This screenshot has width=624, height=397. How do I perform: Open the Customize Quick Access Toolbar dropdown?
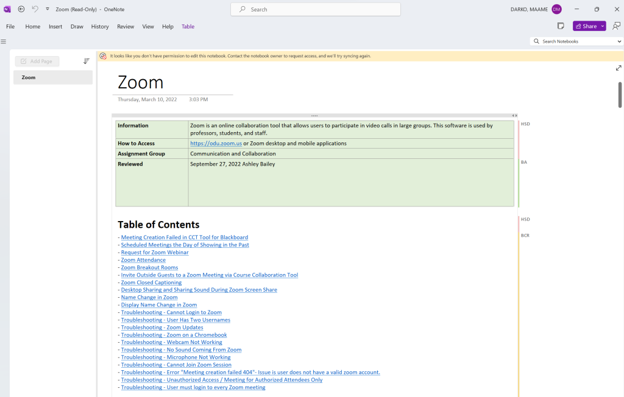click(48, 9)
